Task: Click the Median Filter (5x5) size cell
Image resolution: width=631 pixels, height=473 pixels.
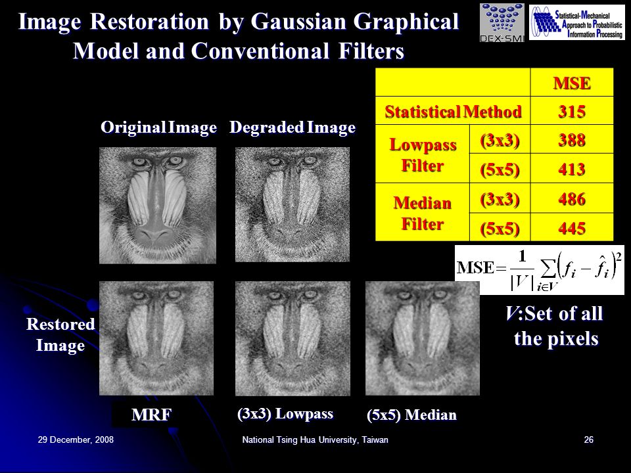Action: (x=500, y=228)
